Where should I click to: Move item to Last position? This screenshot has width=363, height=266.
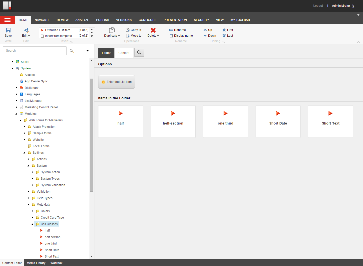click(228, 36)
